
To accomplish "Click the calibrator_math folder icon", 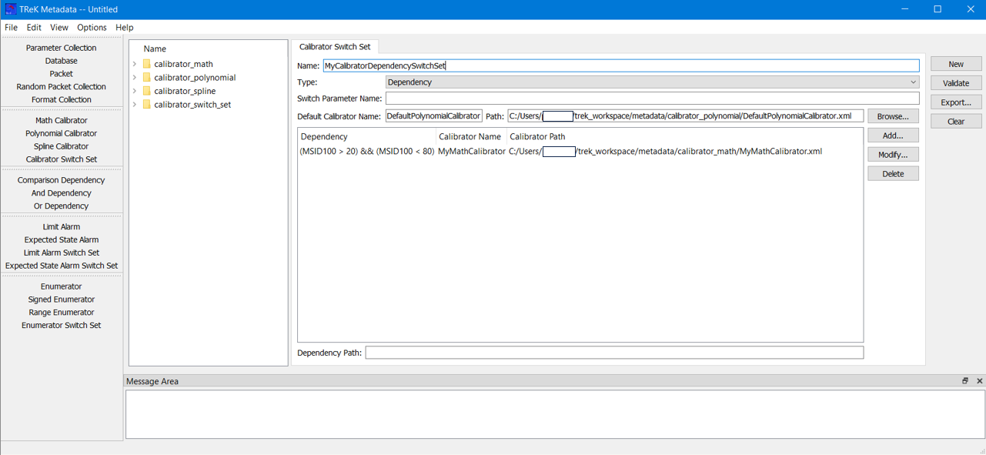I will pyautogui.click(x=146, y=64).
